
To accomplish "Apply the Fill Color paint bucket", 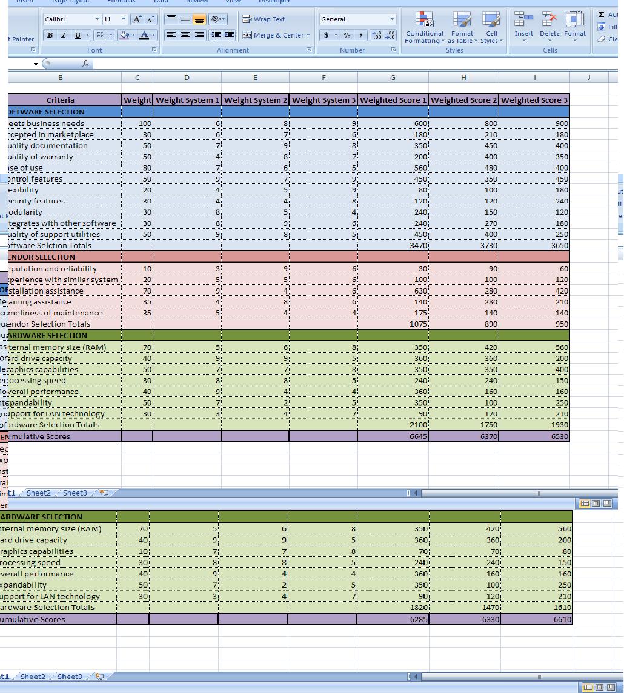I will pyautogui.click(x=124, y=35).
